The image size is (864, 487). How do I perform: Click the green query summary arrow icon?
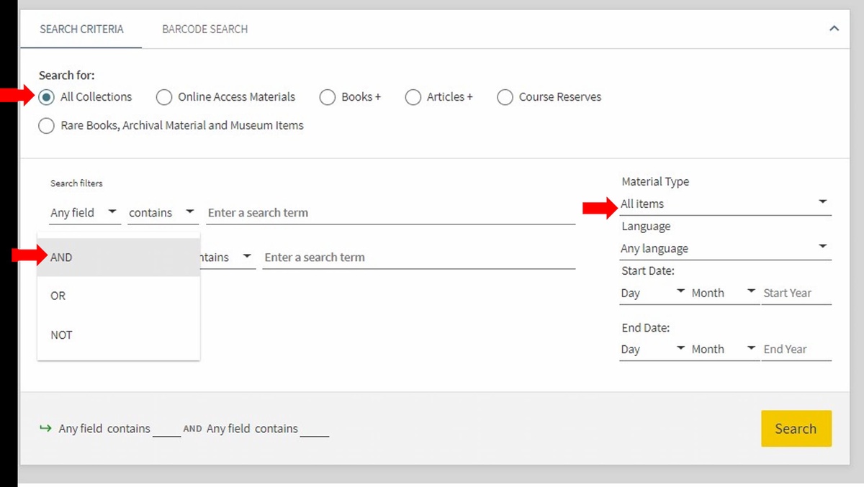point(45,428)
